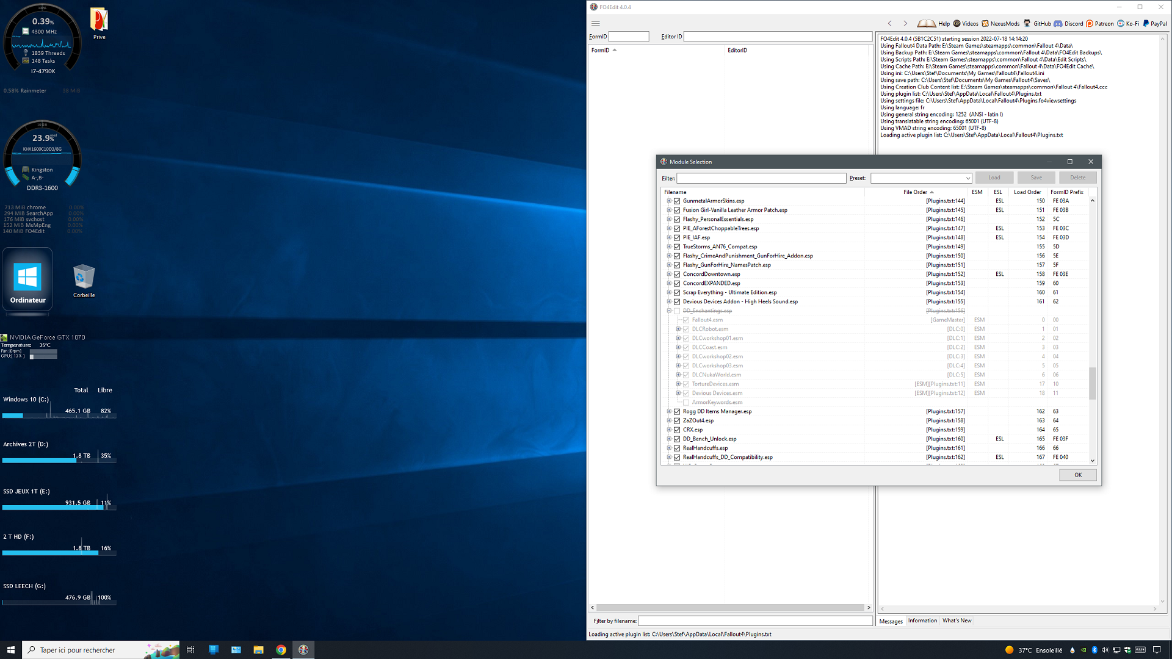Toggle the RealHandcuffs.esp checkbox
The height and width of the screenshot is (659, 1172).
pos(677,448)
